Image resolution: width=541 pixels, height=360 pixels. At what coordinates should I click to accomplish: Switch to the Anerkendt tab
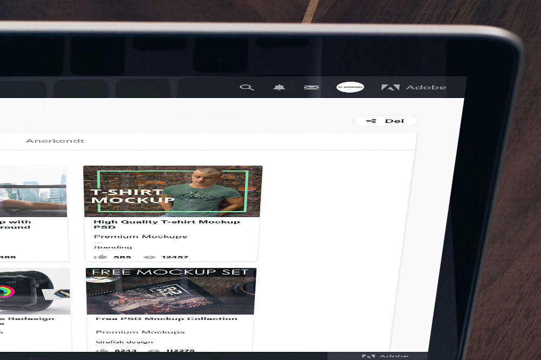[x=54, y=140]
